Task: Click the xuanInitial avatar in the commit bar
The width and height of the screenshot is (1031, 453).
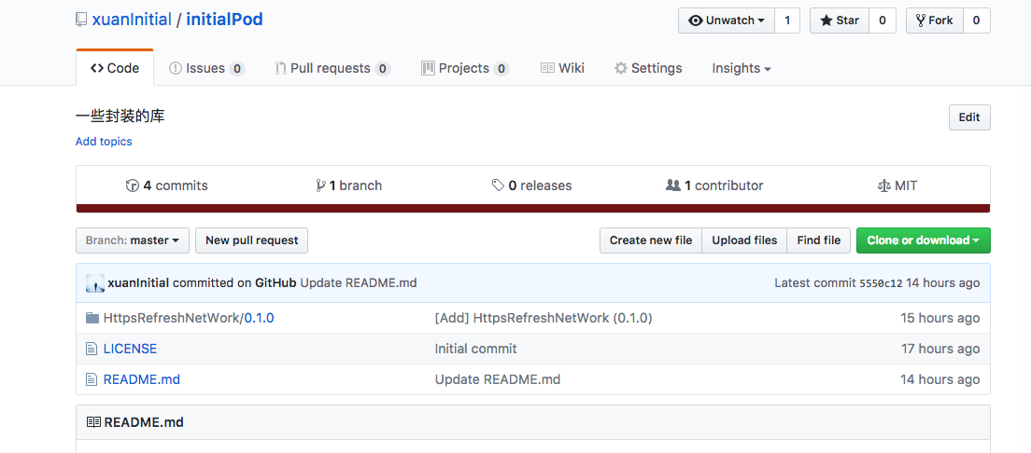Action: tap(95, 283)
